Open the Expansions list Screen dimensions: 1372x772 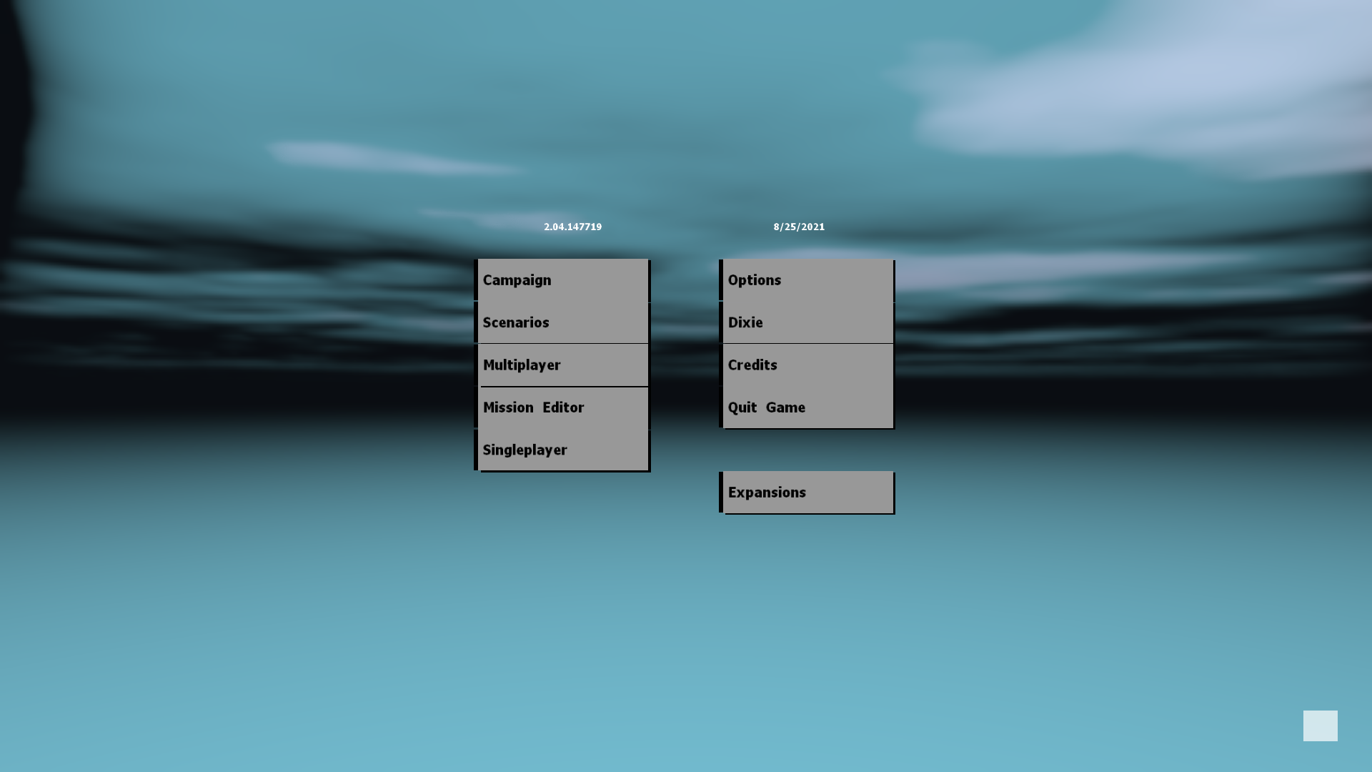(807, 493)
